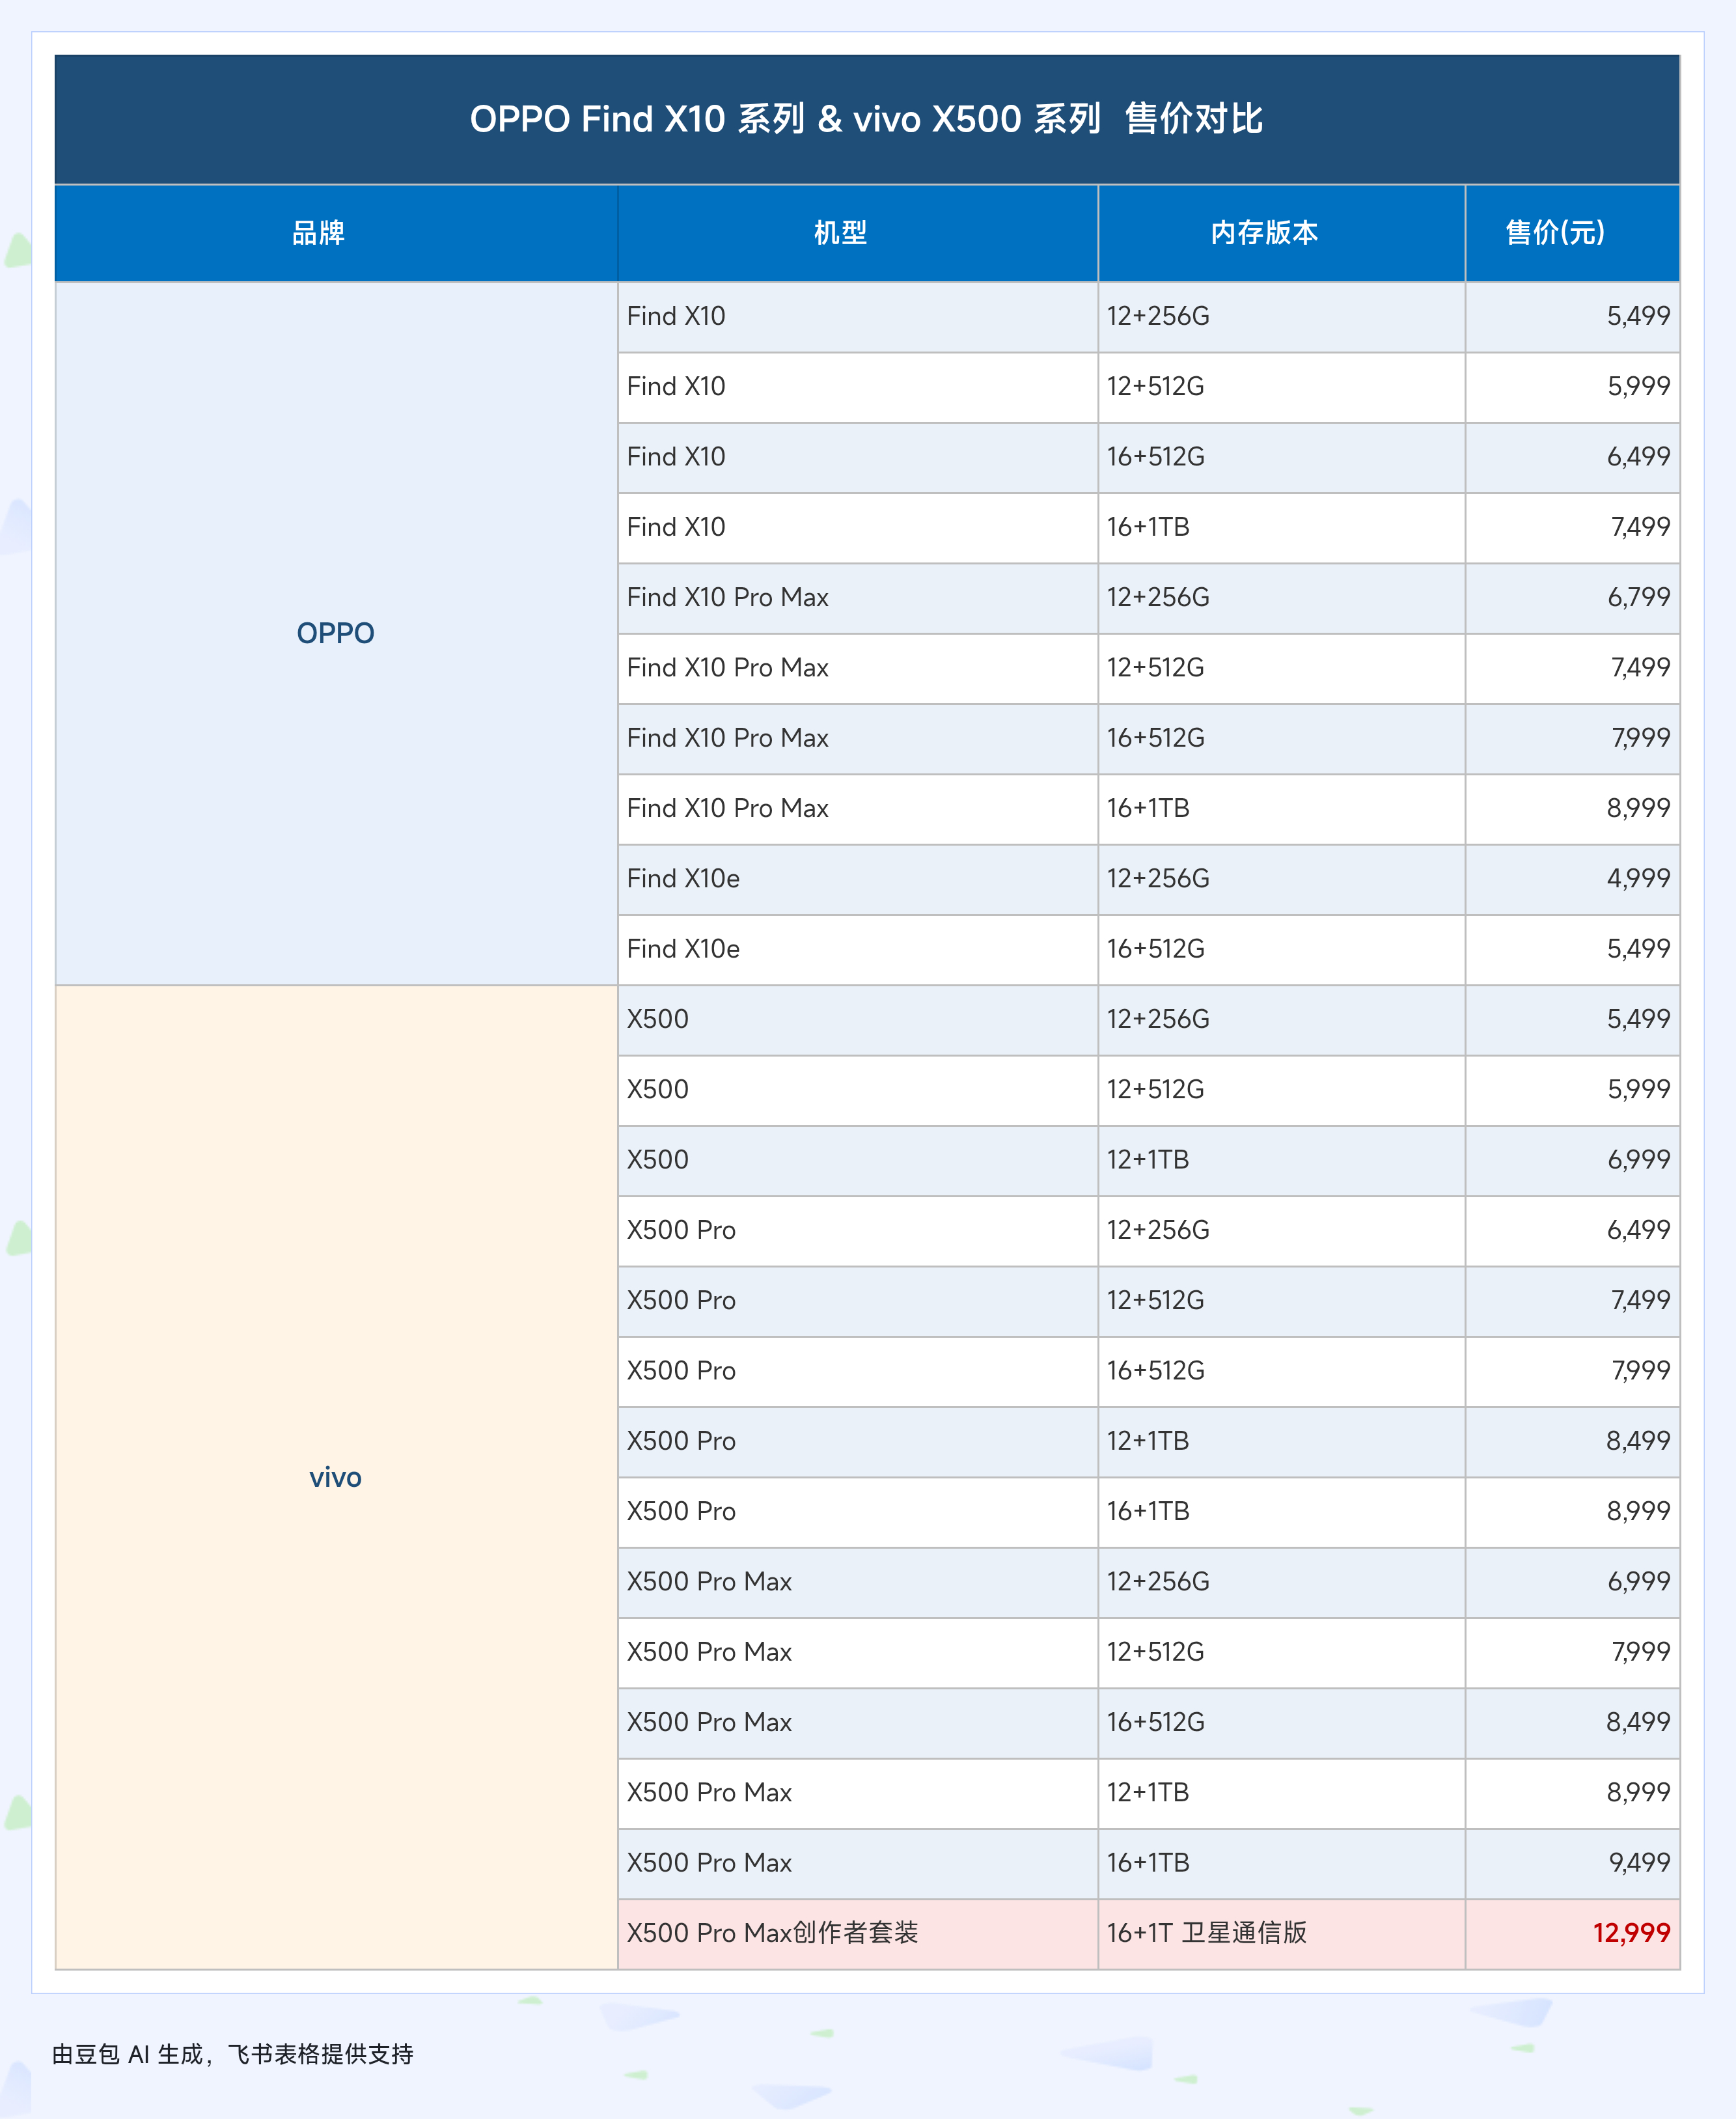
Task: Click 5,999 price for base vivo X500 12+512G
Action: tap(1572, 1090)
